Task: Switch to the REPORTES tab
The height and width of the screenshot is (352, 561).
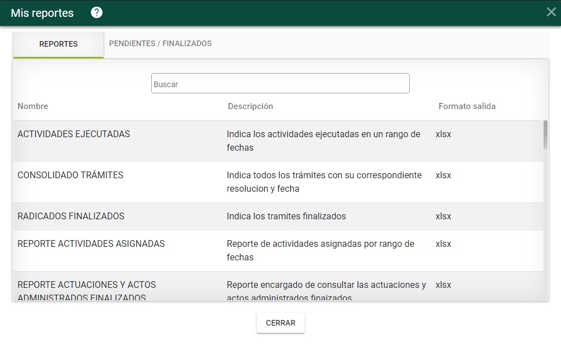Action: click(58, 44)
